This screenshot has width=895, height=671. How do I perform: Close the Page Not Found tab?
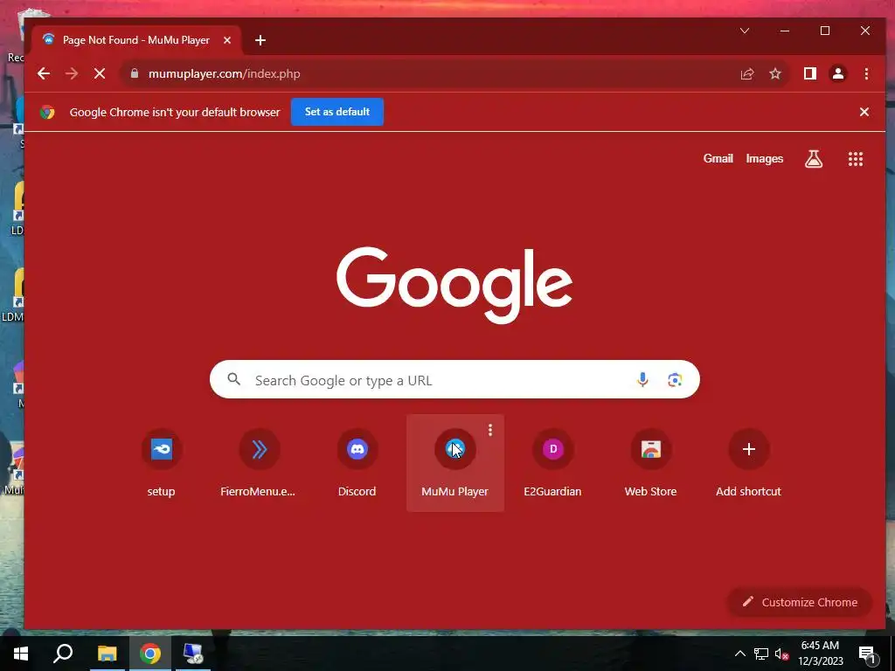coord(227,40)
